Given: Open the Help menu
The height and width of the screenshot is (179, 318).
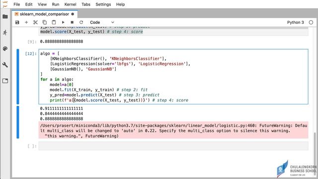Looking at the screenshot, I should coord(120,4).
